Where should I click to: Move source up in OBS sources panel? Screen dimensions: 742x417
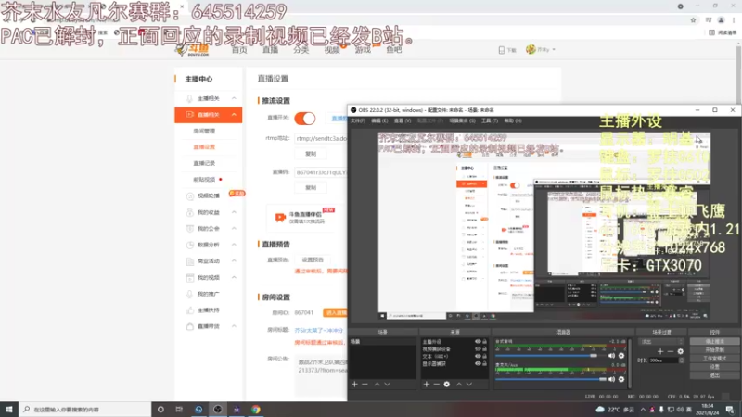(x=458, y=385)
